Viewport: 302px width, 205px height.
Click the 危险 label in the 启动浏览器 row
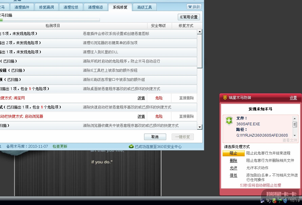(159, 116)
